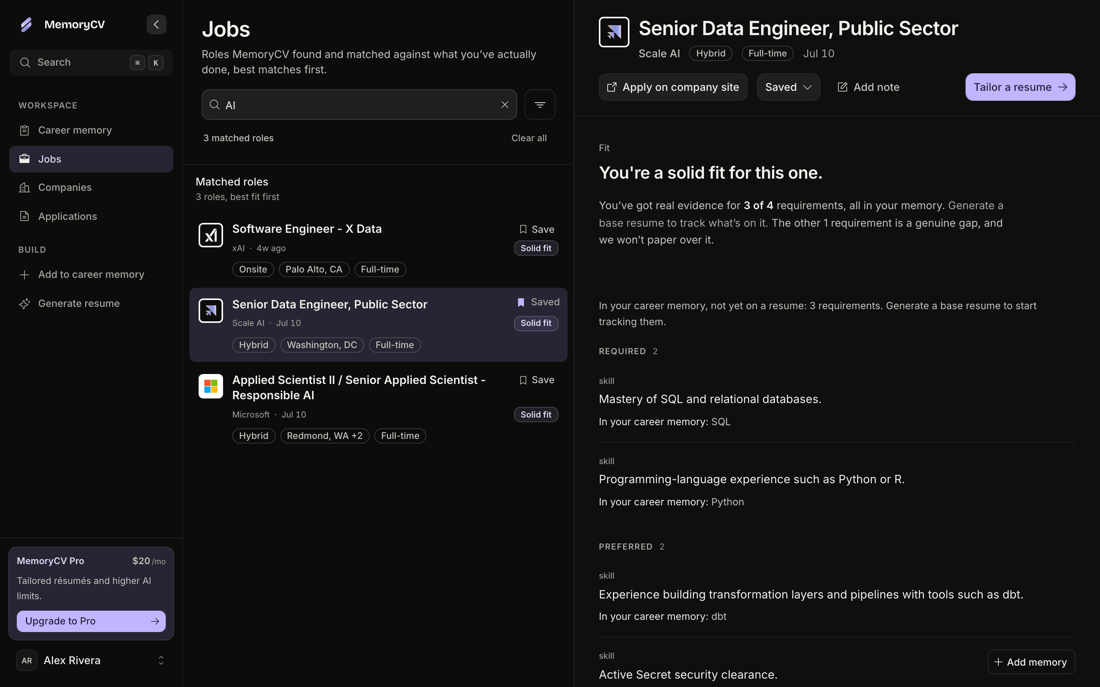Open the Saved status dropdown

(788, 87)
